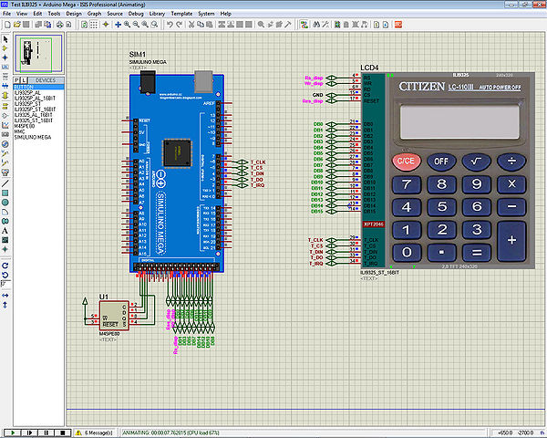Select the 2D Line drawing tool
Image resolution: width=547 pixels, height=438 pixels.
[x=5, y=183]
